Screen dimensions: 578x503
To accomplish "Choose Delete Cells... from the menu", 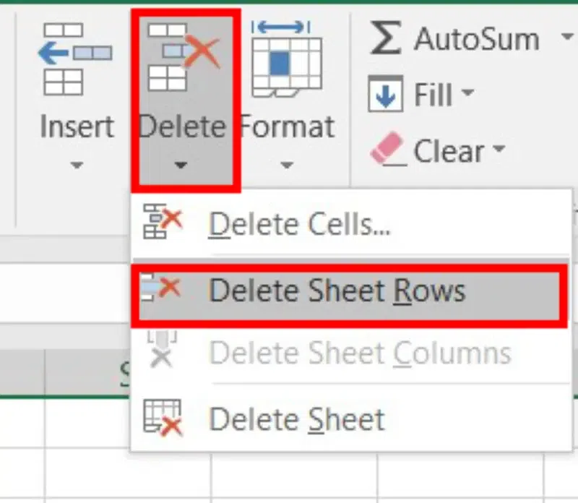I will click(x=299, y=225).
